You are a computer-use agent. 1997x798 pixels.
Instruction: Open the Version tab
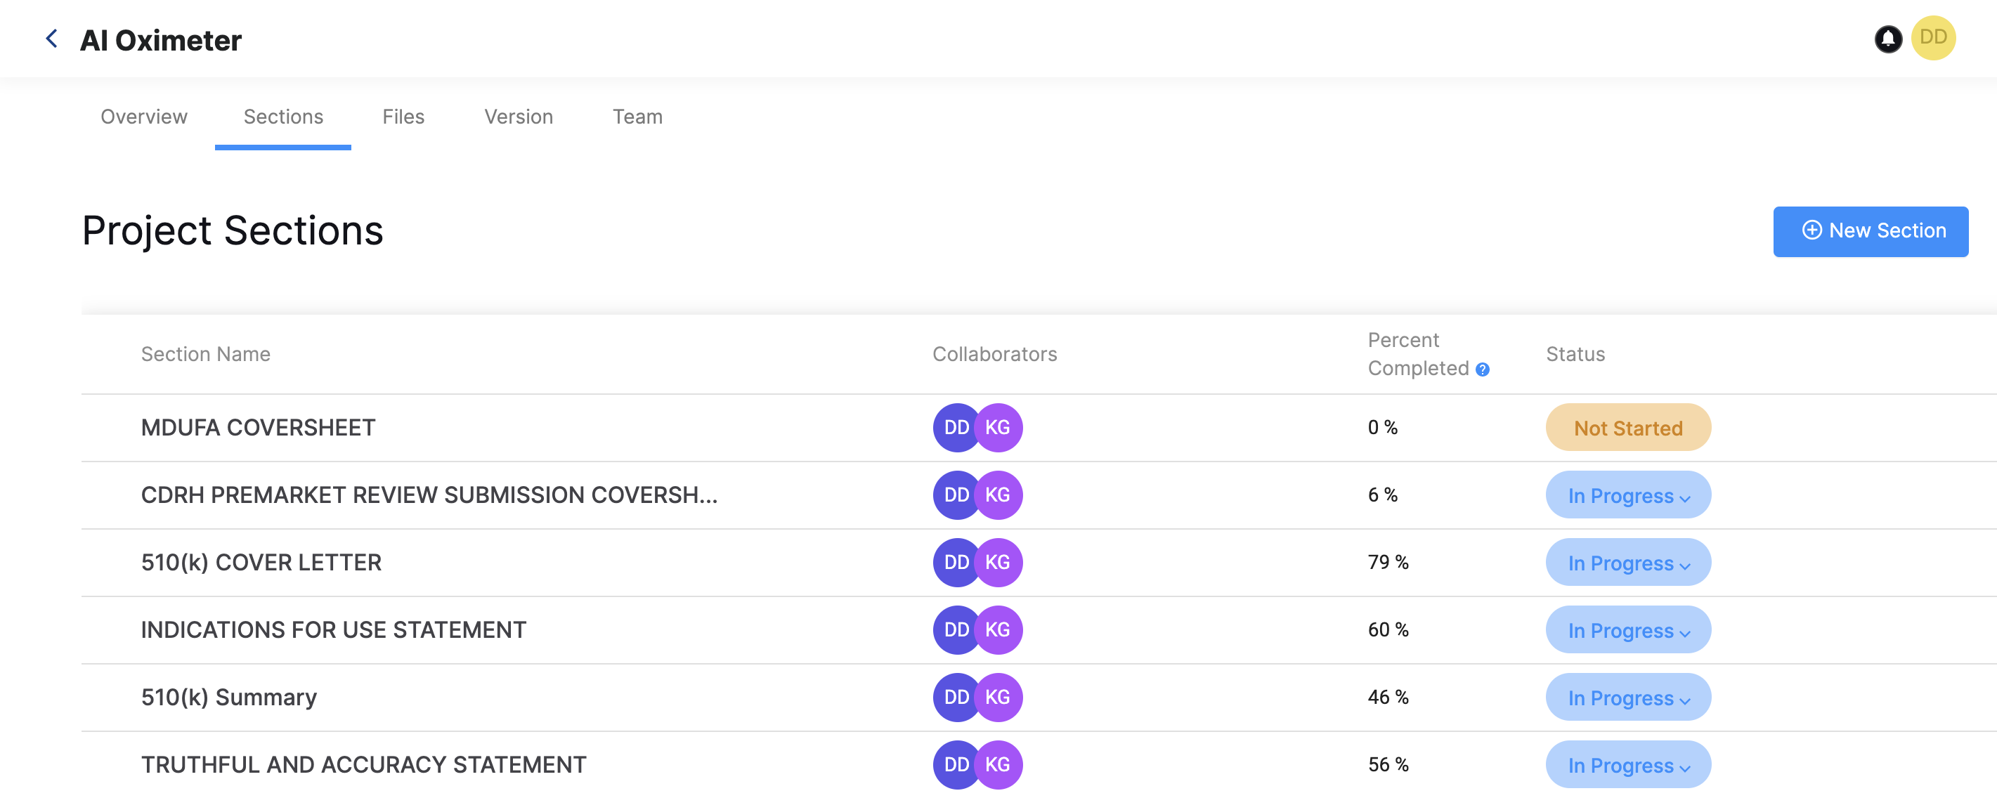tap(519, 117)
